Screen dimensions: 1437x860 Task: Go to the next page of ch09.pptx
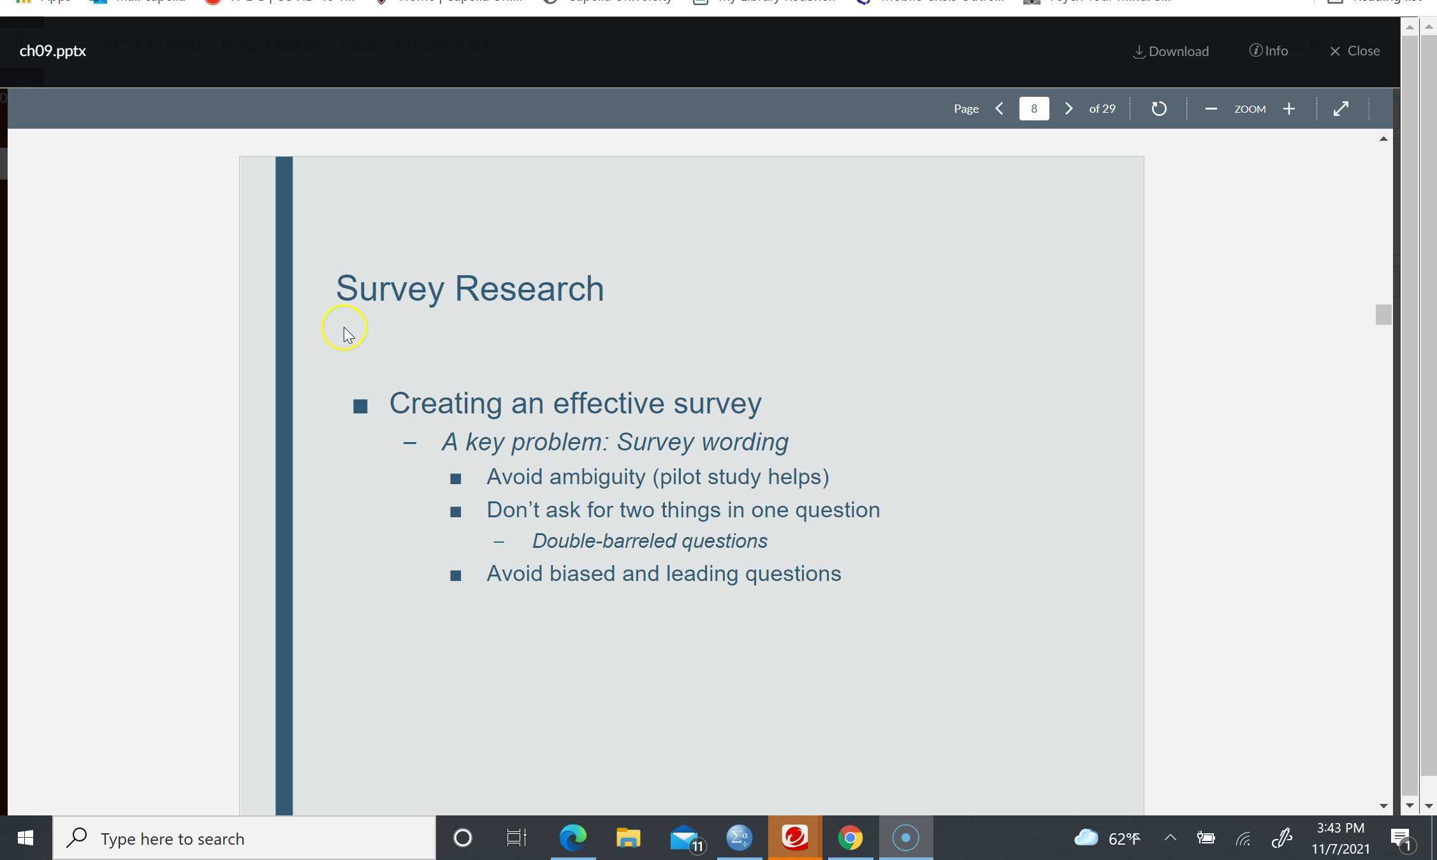(x=1068, y=108)
